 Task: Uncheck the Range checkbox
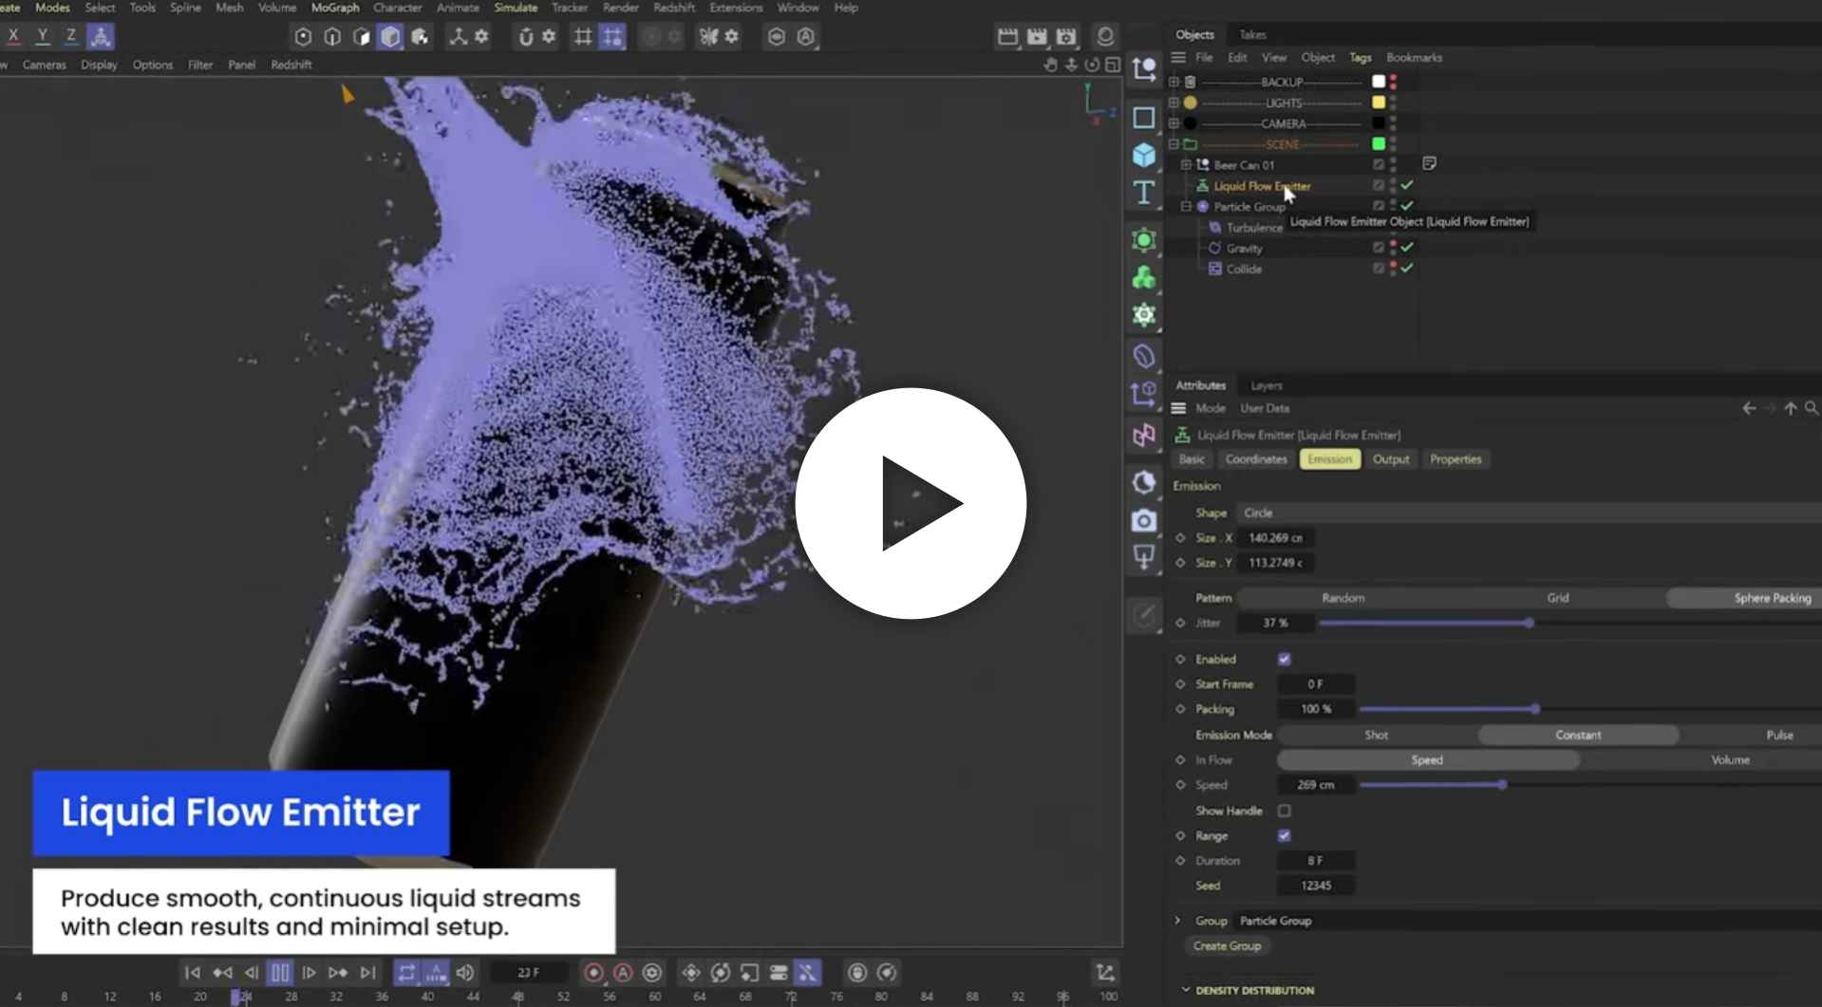pyautogui.click(x=1284, y=836)
